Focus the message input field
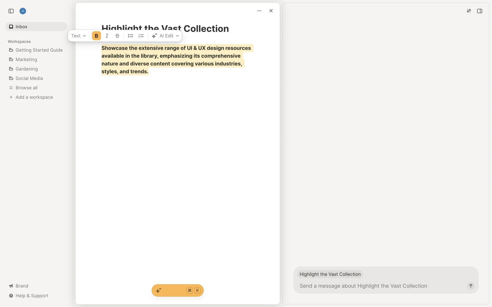Screen dimensions: 492x307 (379, 286)
